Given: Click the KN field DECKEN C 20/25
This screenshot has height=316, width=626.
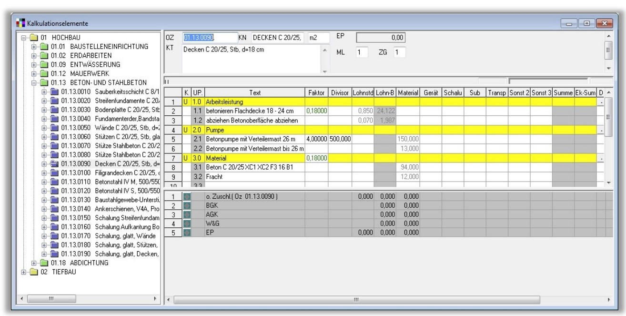Looking at the screenshot, I should coord(278,38).
